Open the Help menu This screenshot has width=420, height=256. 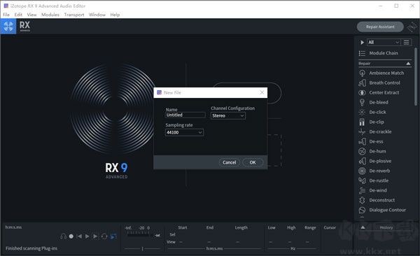tap(115, 15)
